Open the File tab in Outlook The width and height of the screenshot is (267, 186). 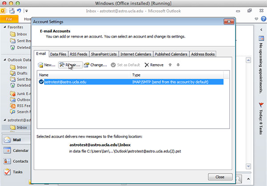tap(9, 19)
